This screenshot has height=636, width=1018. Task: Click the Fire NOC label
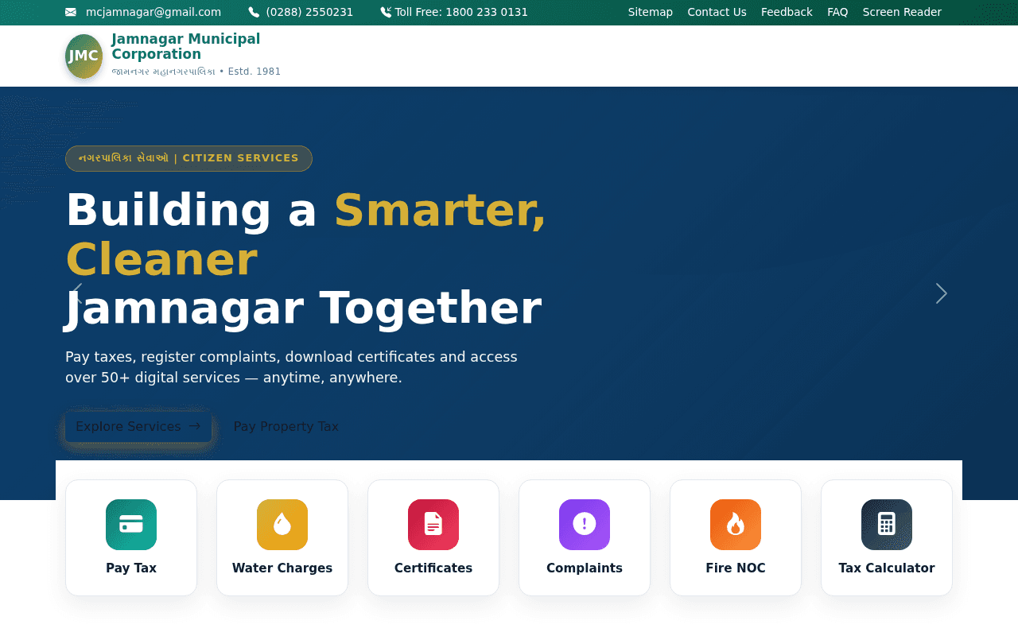(736, 568)
